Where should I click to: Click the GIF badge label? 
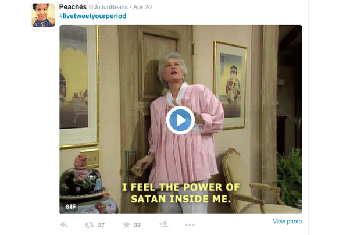[70, 206]
